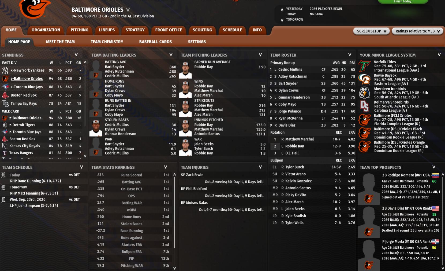445x271 pixels.
Task: Open the Team Injuries panel dropdown
Action: pyautogui.click(x=260, y=167)
